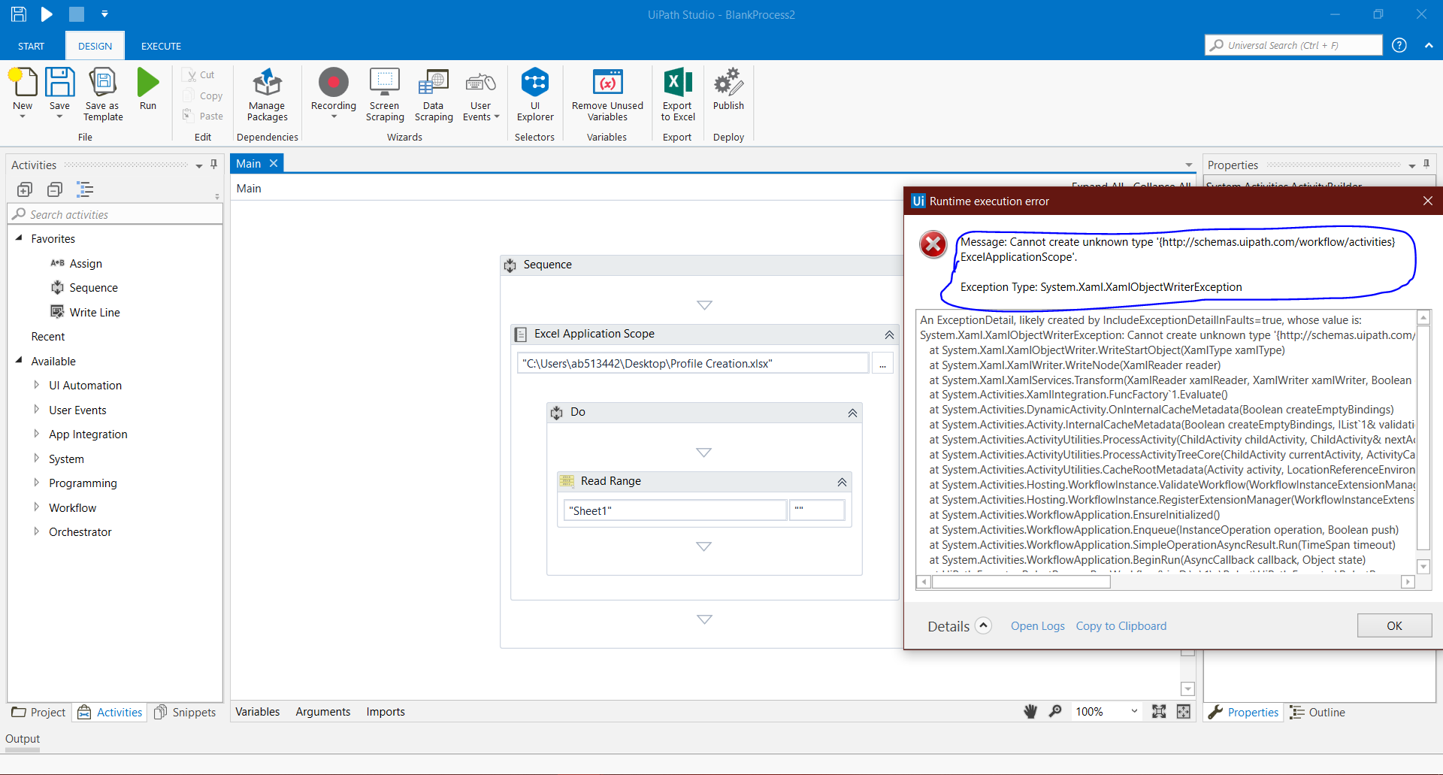Open the Project panel tab

point(39,712)
